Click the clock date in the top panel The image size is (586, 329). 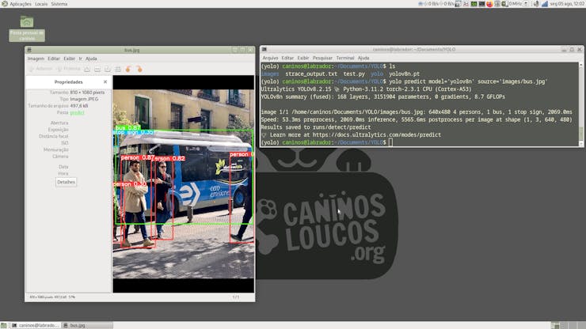tap(562, 4)
